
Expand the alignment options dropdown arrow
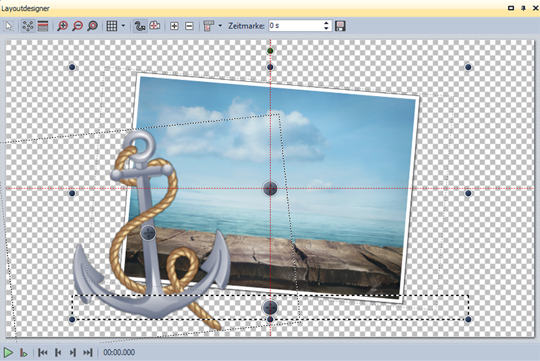(x=220, y=26)
